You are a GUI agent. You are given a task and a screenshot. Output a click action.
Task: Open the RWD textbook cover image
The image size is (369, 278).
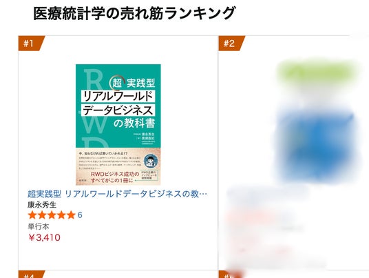[x=118, y=124]
